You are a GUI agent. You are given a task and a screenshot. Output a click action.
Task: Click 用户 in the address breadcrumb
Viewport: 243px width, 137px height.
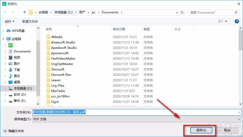pos(82,12)
